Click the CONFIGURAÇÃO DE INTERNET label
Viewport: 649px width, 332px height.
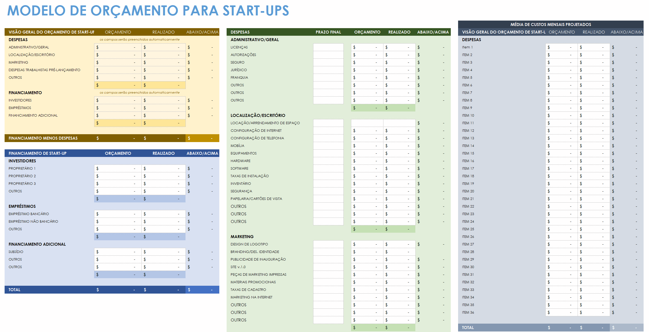pyautogui.click(x=256, y=131)
